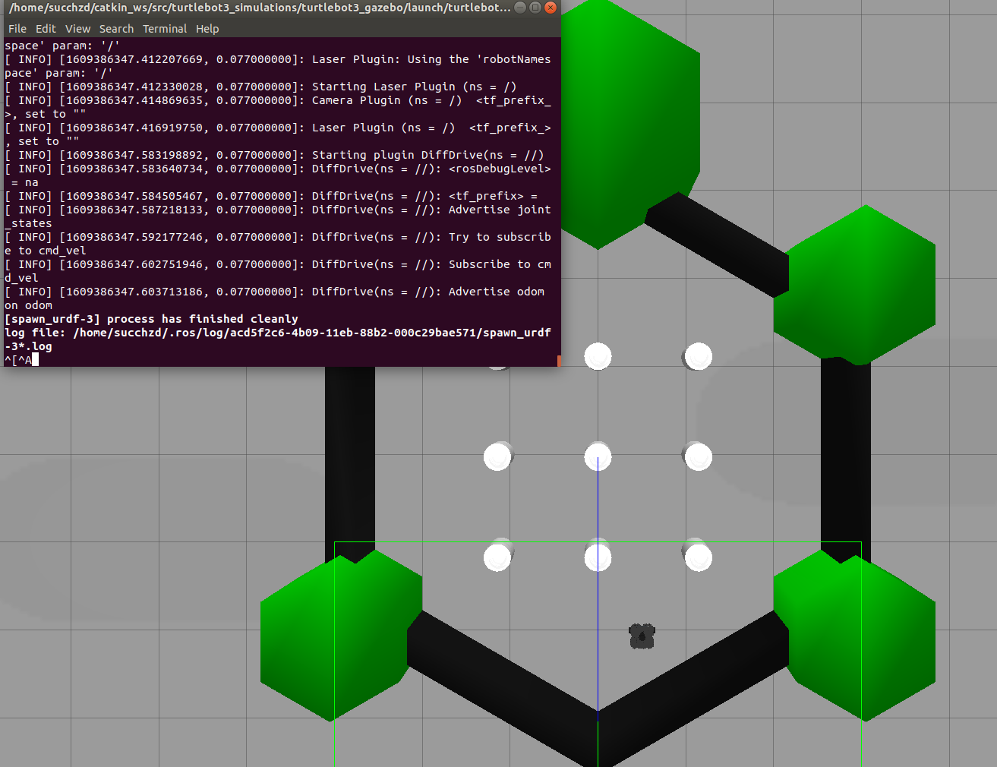Select the green hexagon pillar at lower right
The image size is (997, 767).
pyautogui.click(x=854, y=635)
